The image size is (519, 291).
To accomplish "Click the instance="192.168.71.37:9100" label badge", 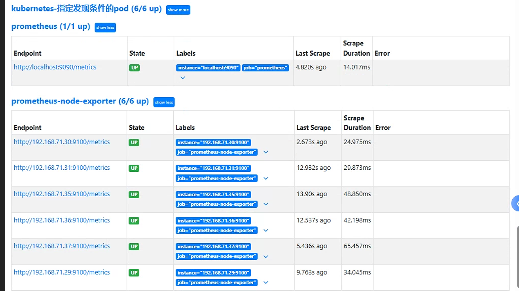I will (x=214, y=246).
